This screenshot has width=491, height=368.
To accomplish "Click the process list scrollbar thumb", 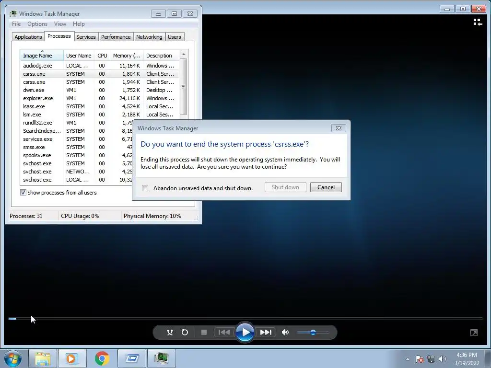I will click(184, 87).
